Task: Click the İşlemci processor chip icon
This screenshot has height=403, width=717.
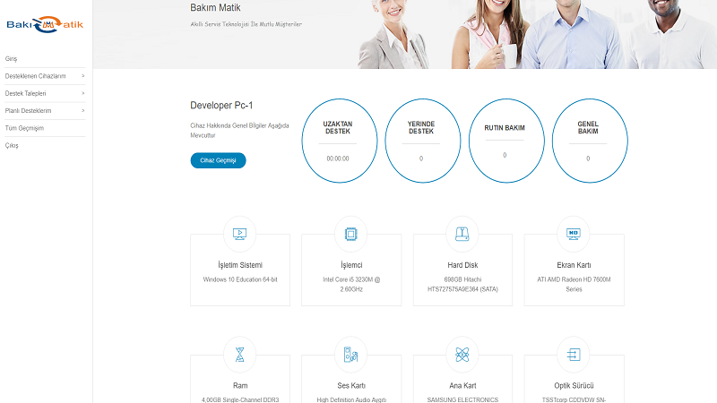Action: pos(350,234)
